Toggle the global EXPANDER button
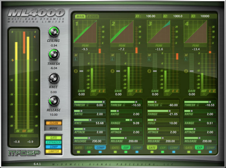The height and width of the screenshot is (168, 226). [53, 142]
